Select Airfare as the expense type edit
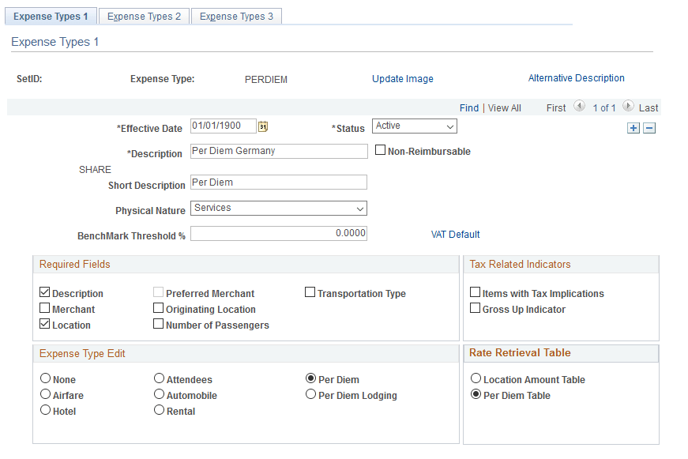This screenshot has height=459, width=688. point(45,395)
